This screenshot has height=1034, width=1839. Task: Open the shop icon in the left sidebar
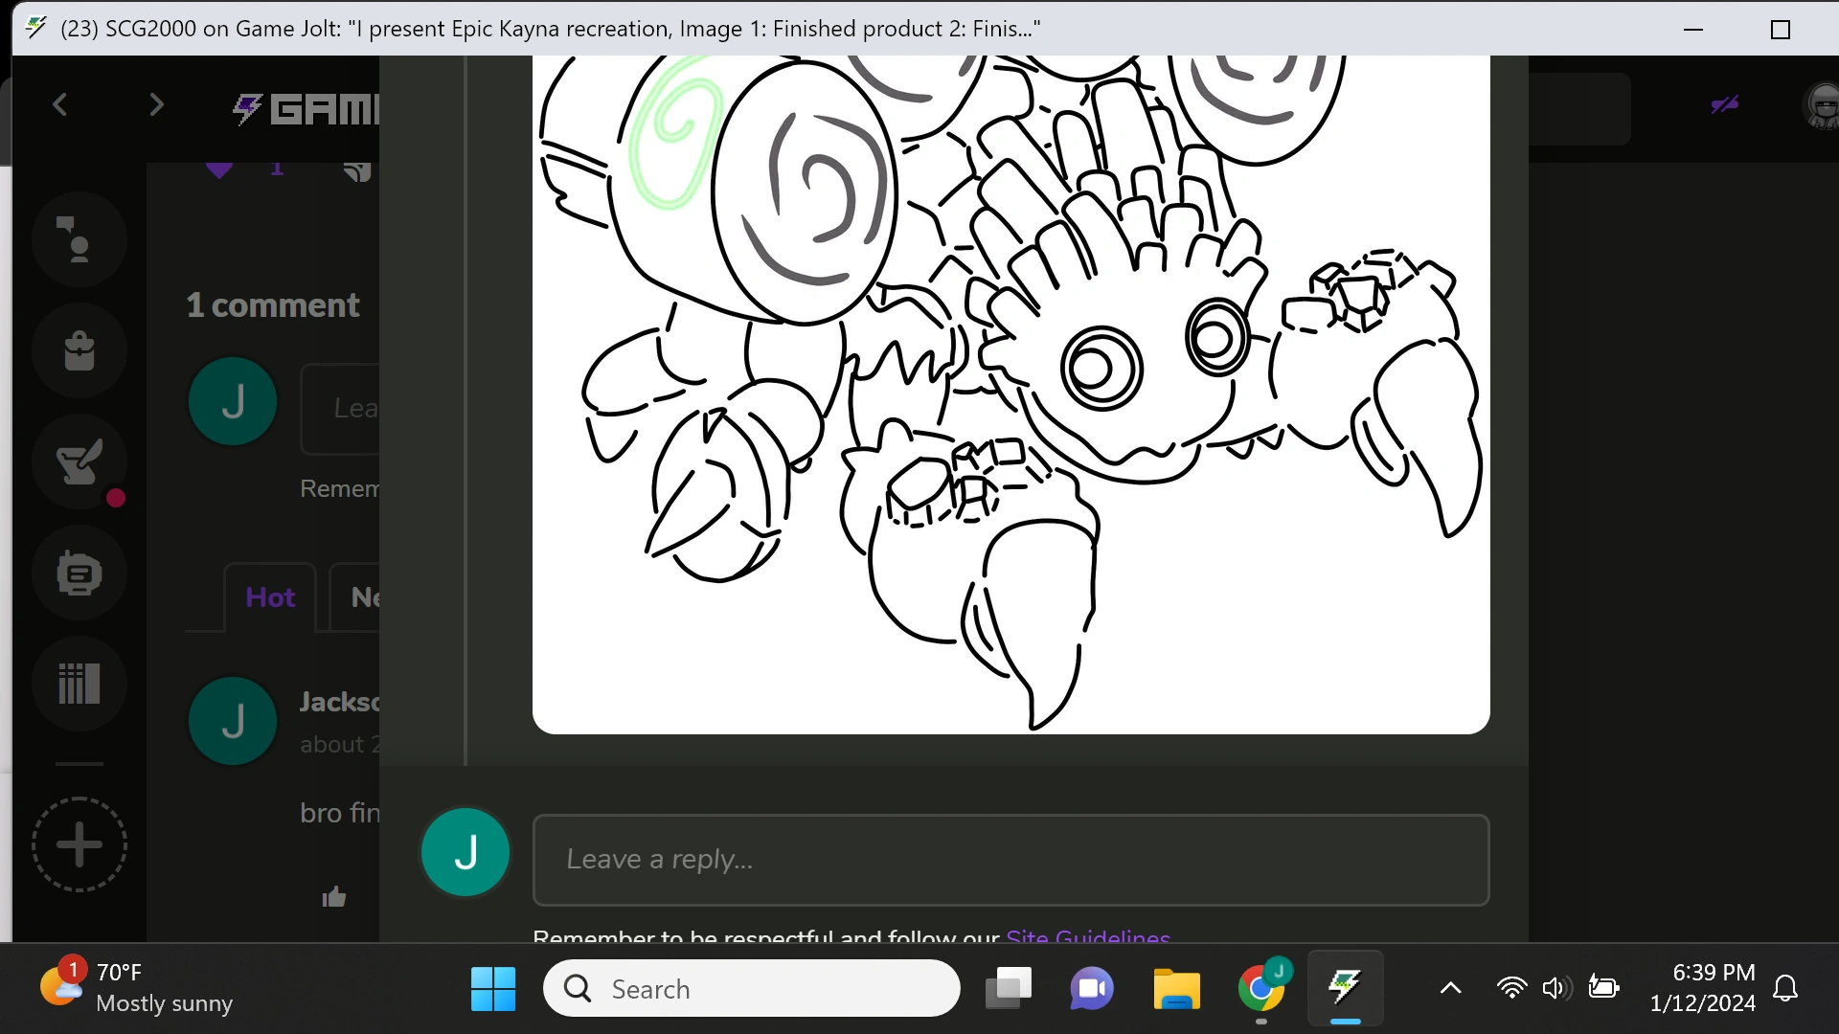pyautogui.click(x=79, y=349)
